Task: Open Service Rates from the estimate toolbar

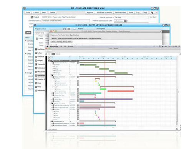Action: tap(120, 13)
